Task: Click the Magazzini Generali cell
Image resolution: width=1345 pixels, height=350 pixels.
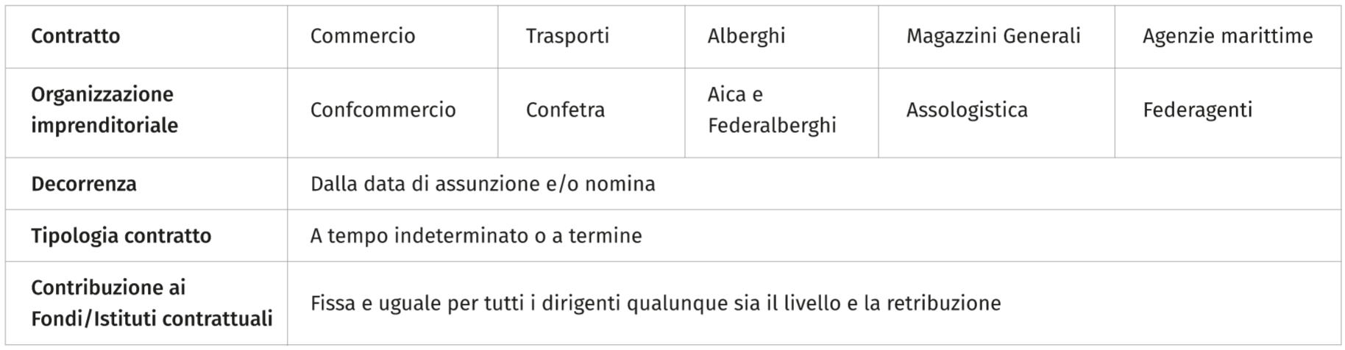Action: pyautogui.click(x=993, y=36)
